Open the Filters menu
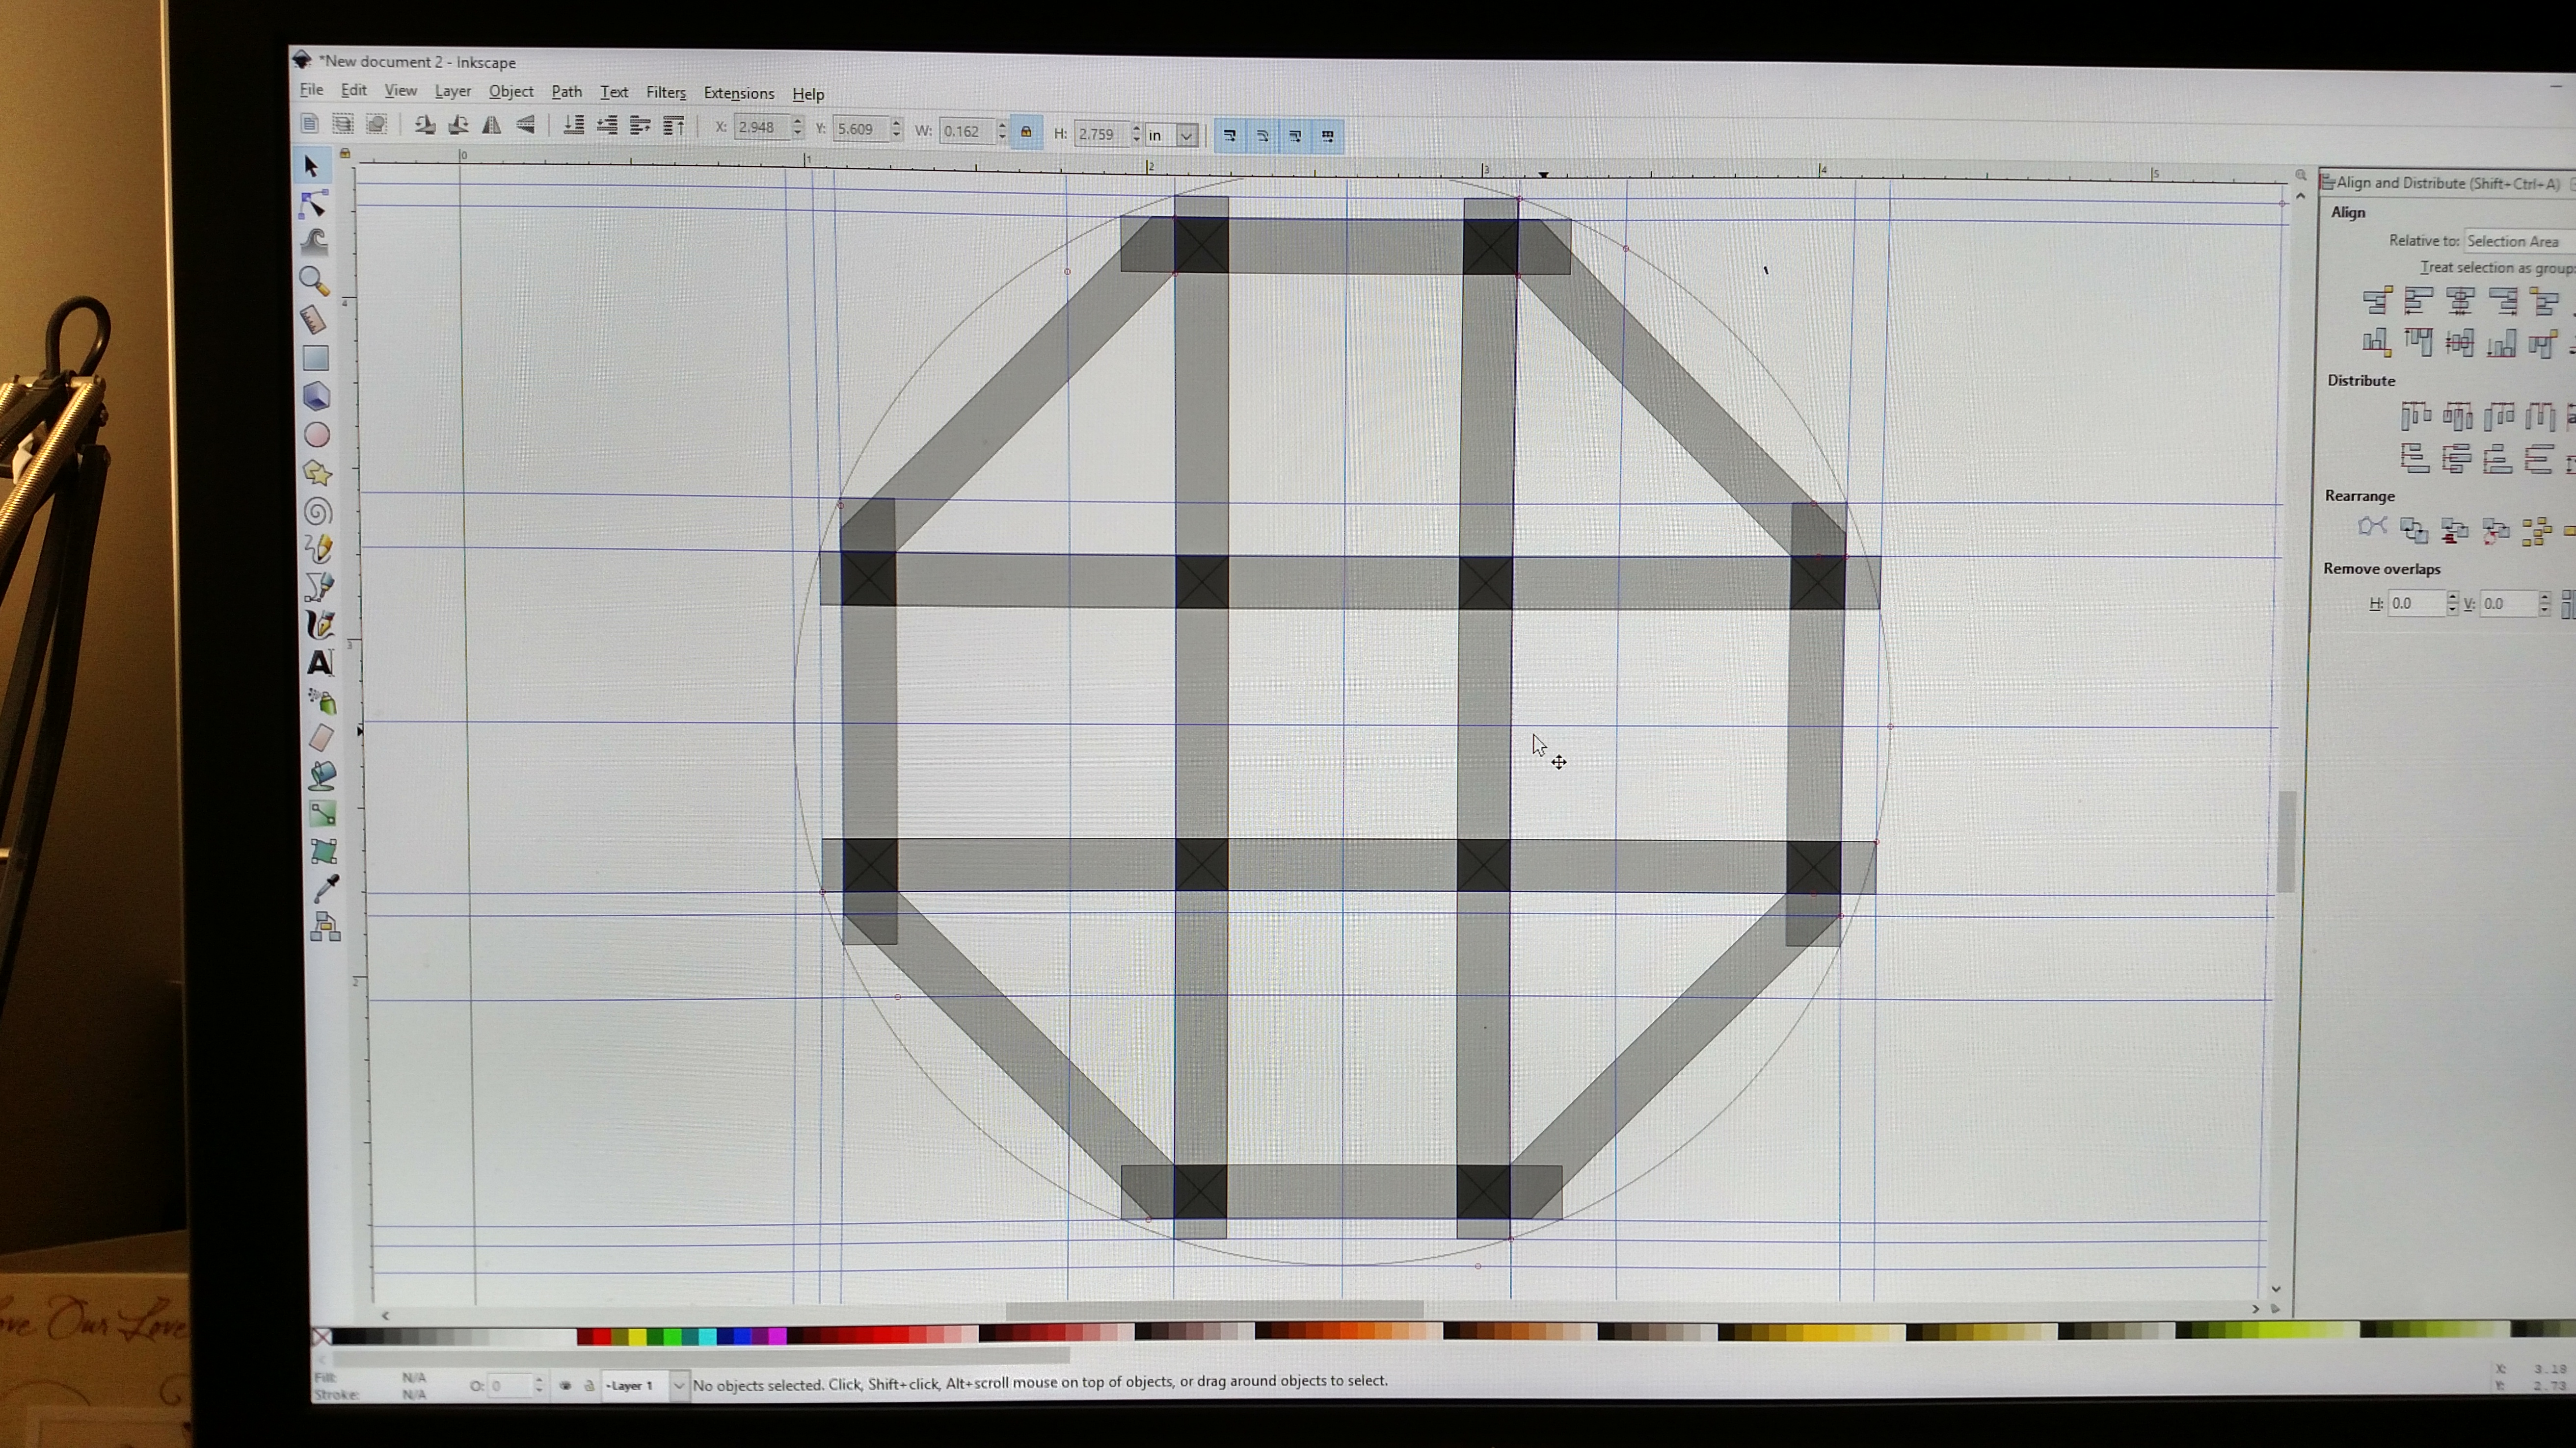This screenshot has width=2576, height=1448. click(x=666, y=93)
